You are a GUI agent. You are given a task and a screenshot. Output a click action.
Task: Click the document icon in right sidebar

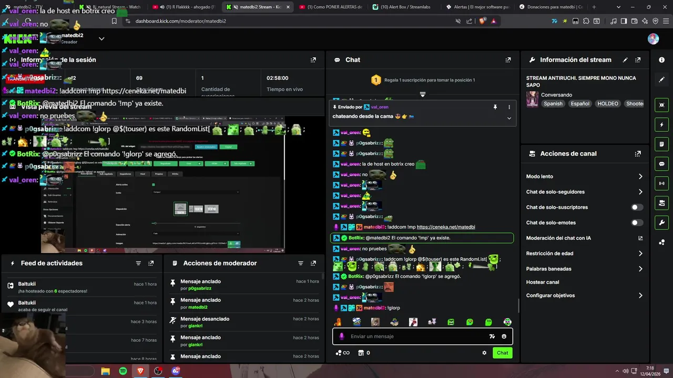(661, 144)
